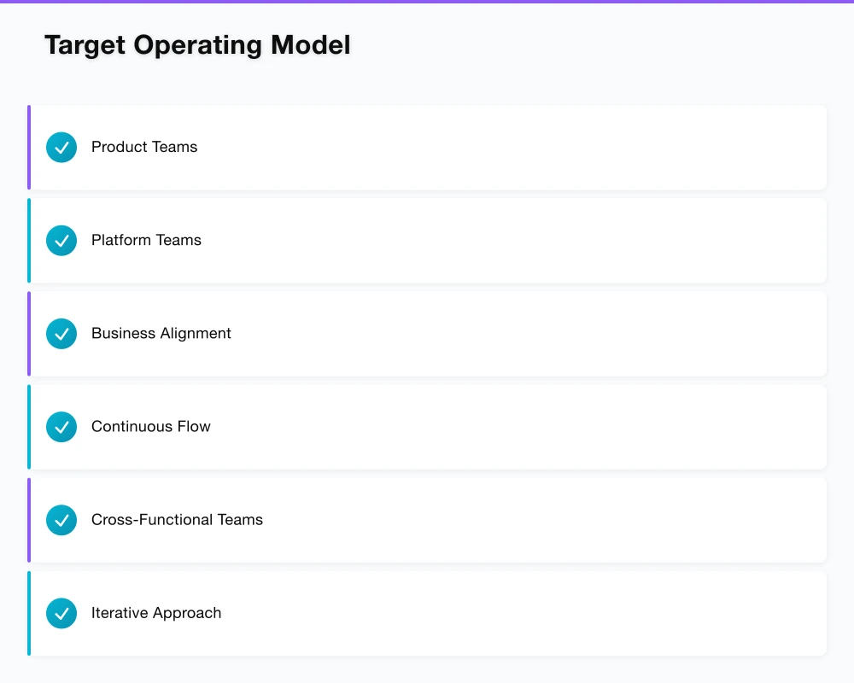Expand the Product Teams card
The height and width of the screenshot is (683, 854).
pos(427,147)
